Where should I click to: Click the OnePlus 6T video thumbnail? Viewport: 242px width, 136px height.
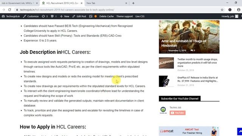tap(166, 81)
